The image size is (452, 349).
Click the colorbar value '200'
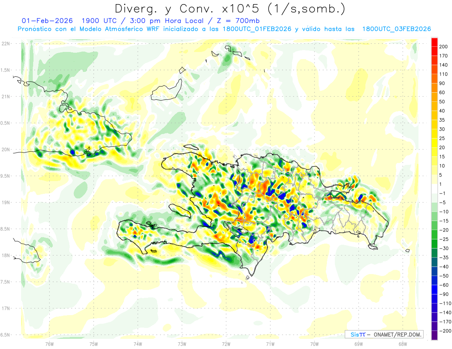444,47
